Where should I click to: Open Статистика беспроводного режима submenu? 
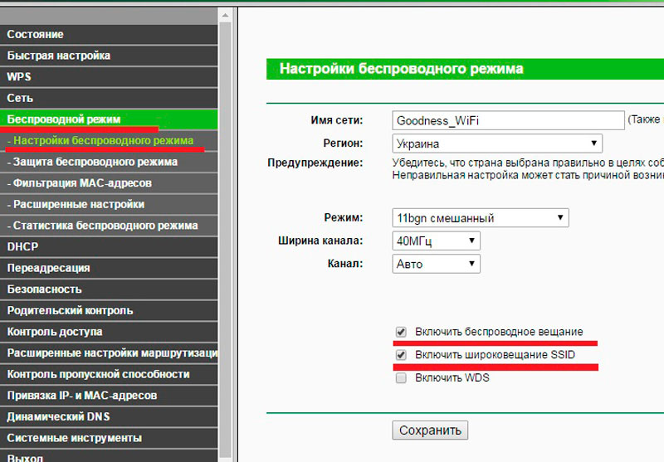[x=109, y=226]
